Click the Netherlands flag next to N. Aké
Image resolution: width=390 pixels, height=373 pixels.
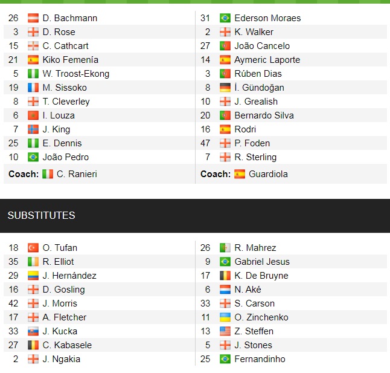click(225, 290)
